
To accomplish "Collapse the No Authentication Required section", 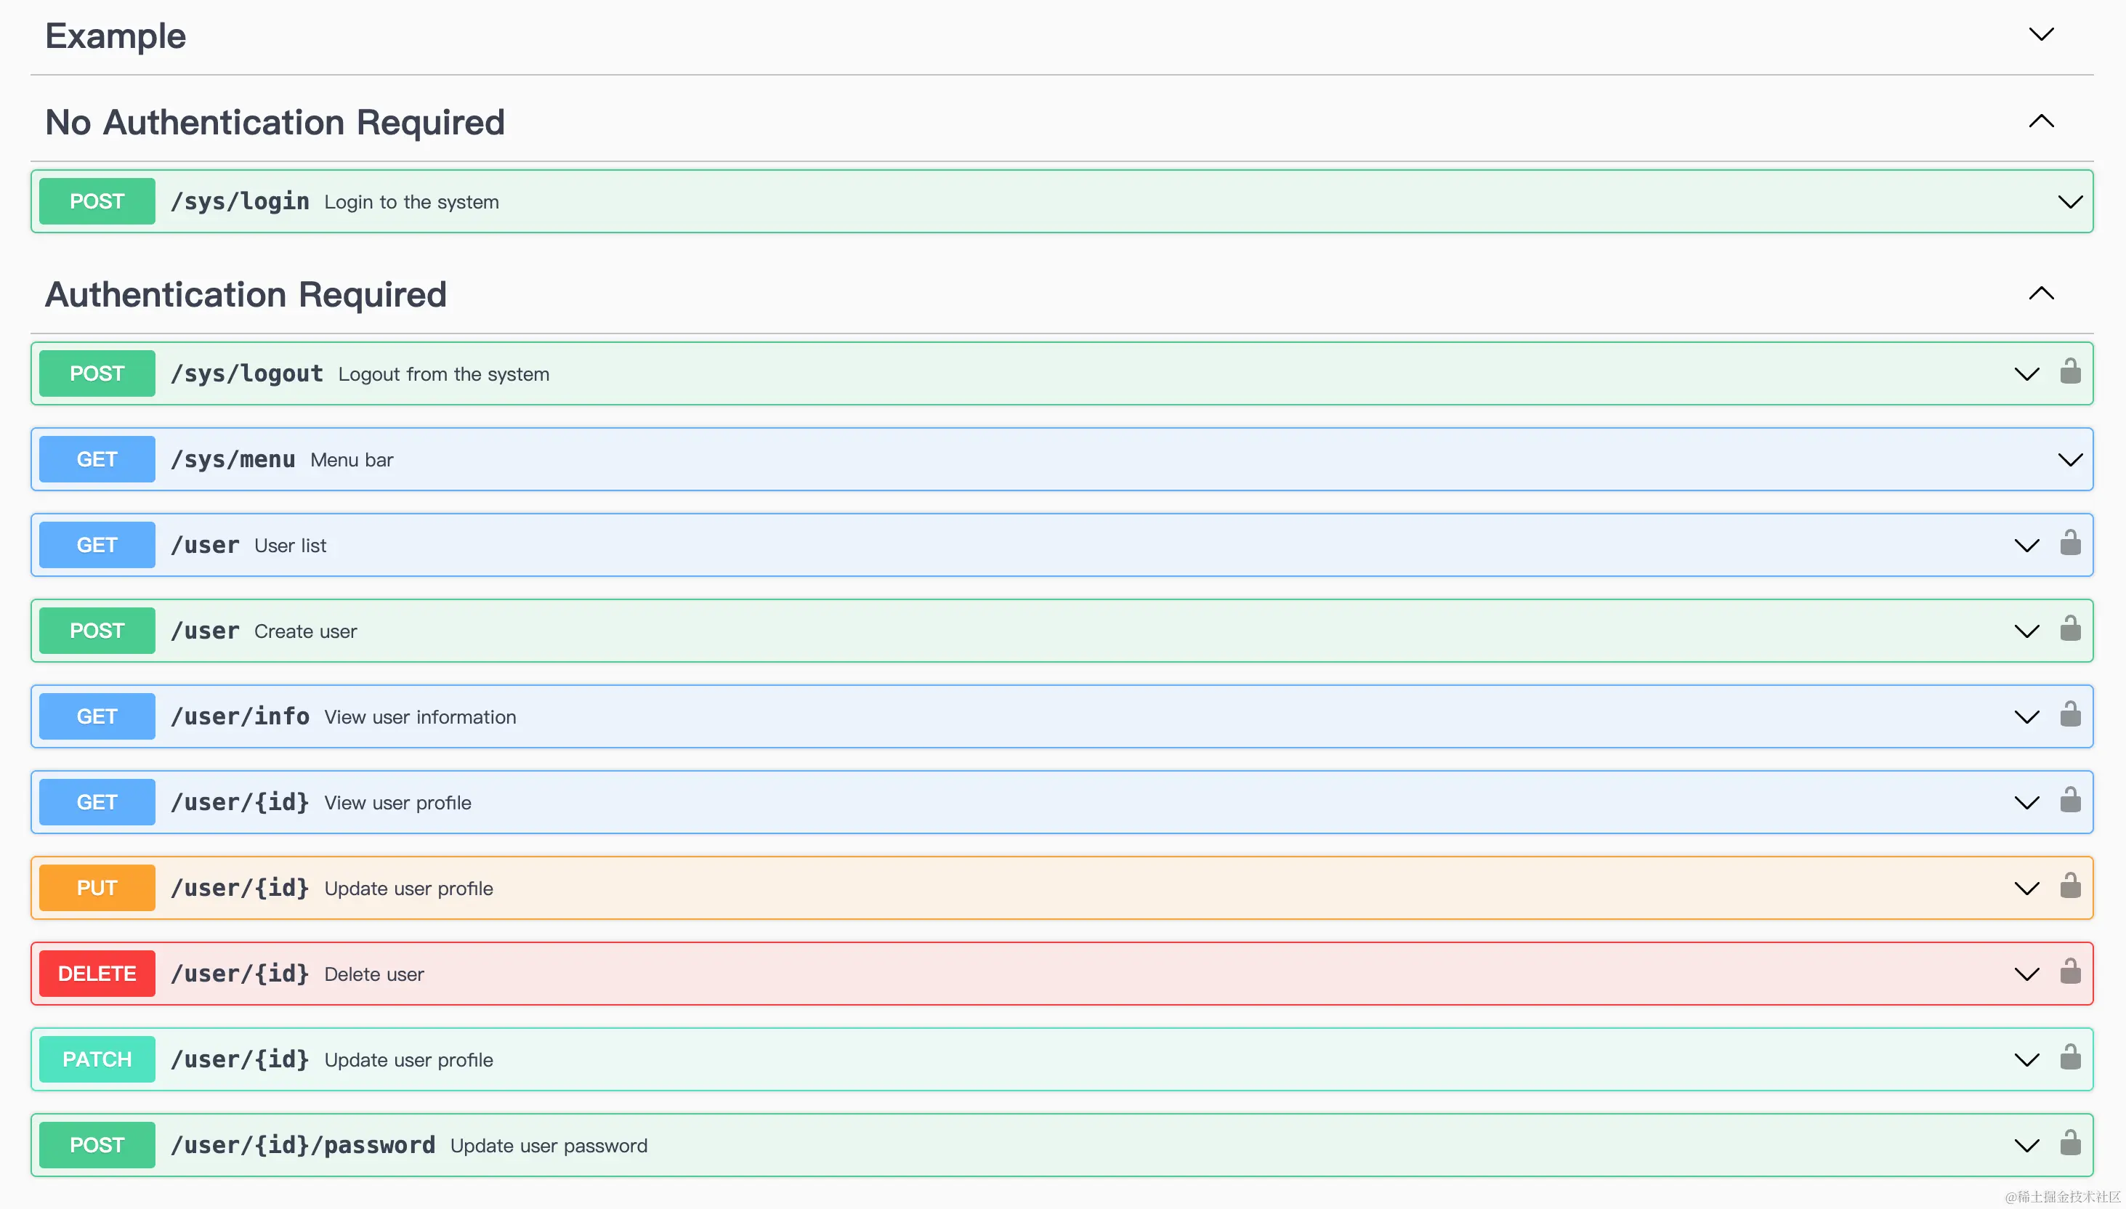I will pyautogui.click(x=2040, y=121).
